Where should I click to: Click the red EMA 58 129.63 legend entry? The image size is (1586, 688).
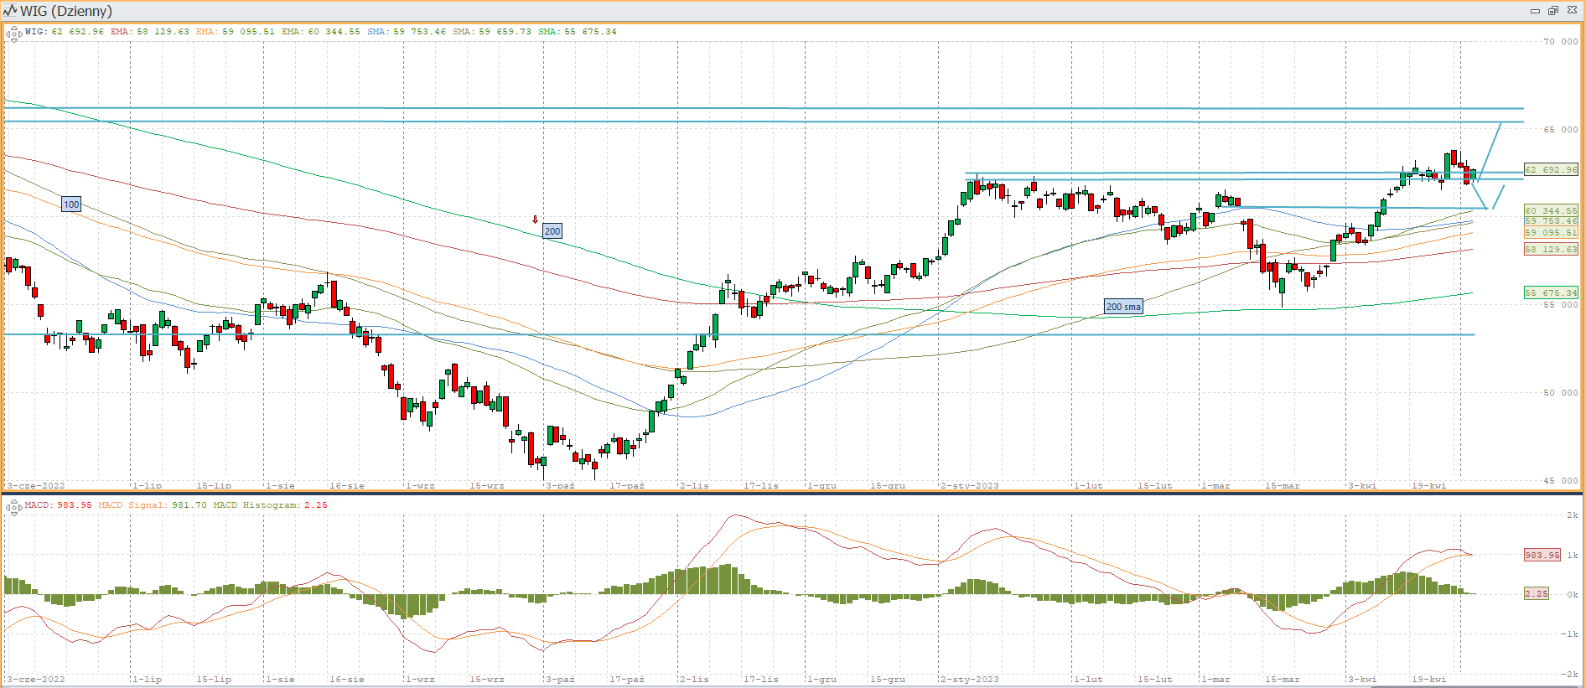[x=149, y=32]
